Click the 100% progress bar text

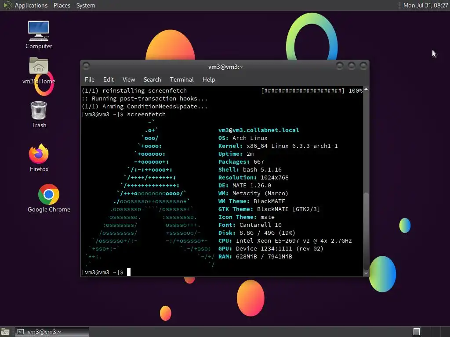(356, 90)
